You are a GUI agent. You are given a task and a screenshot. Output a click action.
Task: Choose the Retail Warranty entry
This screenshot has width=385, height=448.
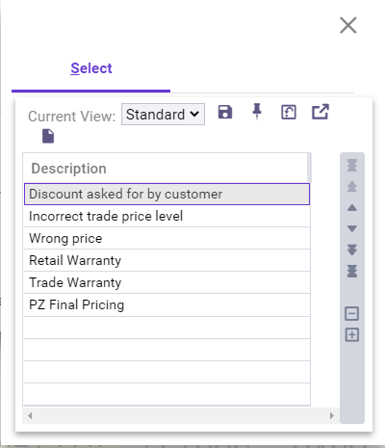click(167, 260)
